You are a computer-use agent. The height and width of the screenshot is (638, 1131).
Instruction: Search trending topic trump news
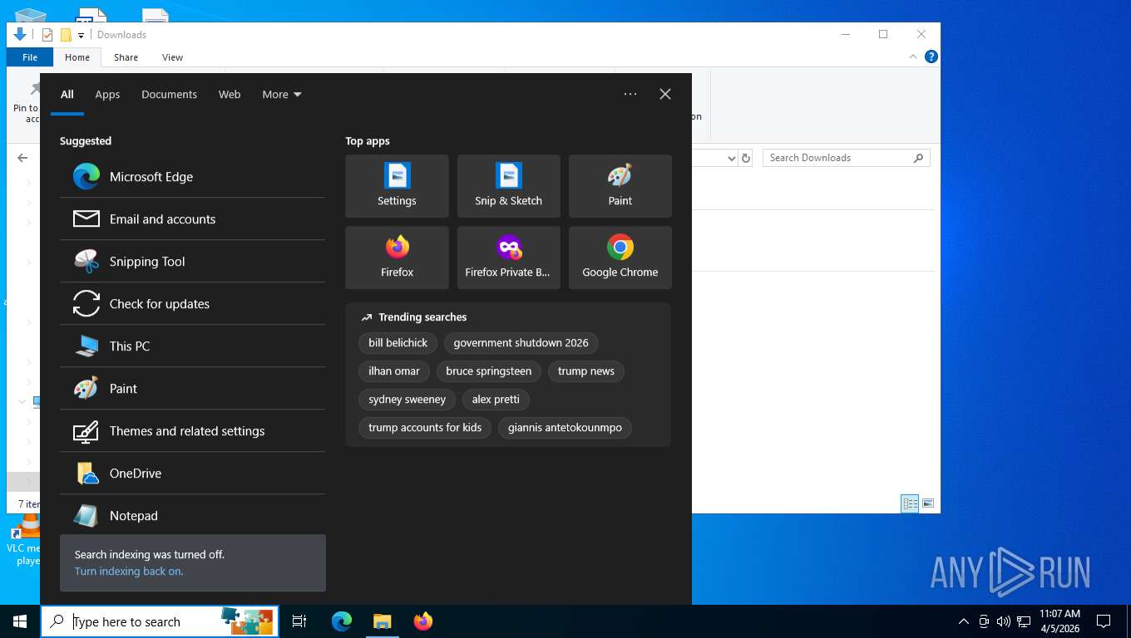click(585, 371)
